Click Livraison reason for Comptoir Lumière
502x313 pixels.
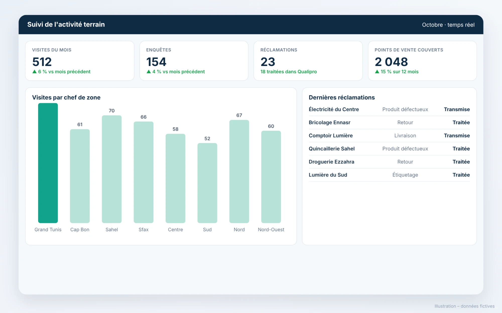point(405,135)
